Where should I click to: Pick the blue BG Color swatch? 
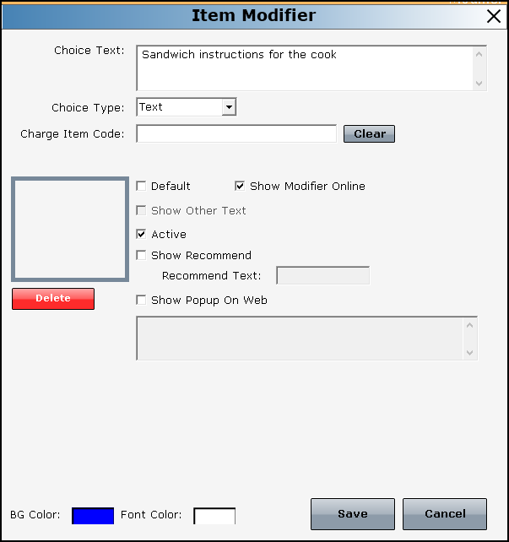pos(93,516)
